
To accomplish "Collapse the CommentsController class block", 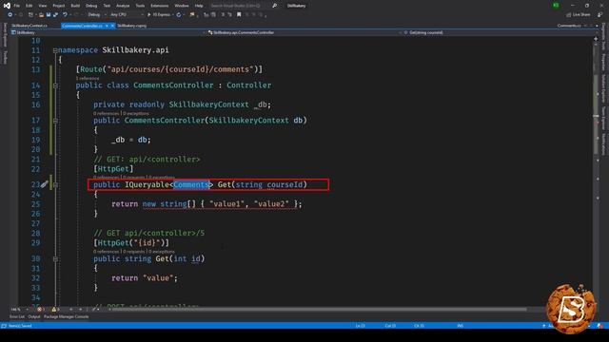I will pyautogui.click(x=55, y=85).
